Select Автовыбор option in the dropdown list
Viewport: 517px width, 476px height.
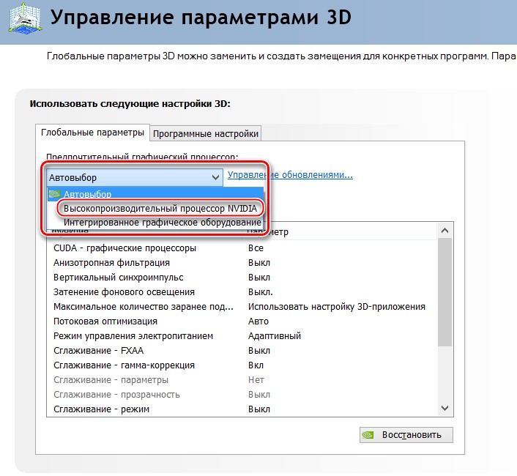(155, 195)
